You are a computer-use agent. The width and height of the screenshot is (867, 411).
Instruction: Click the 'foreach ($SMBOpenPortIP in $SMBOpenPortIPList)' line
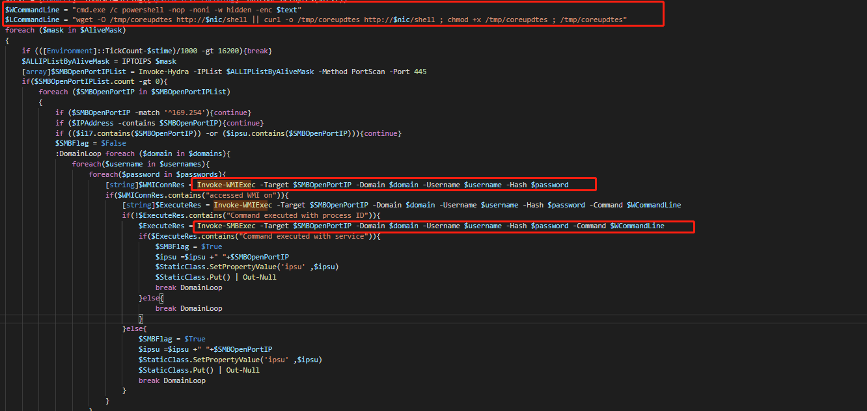[x=134, y=92]
